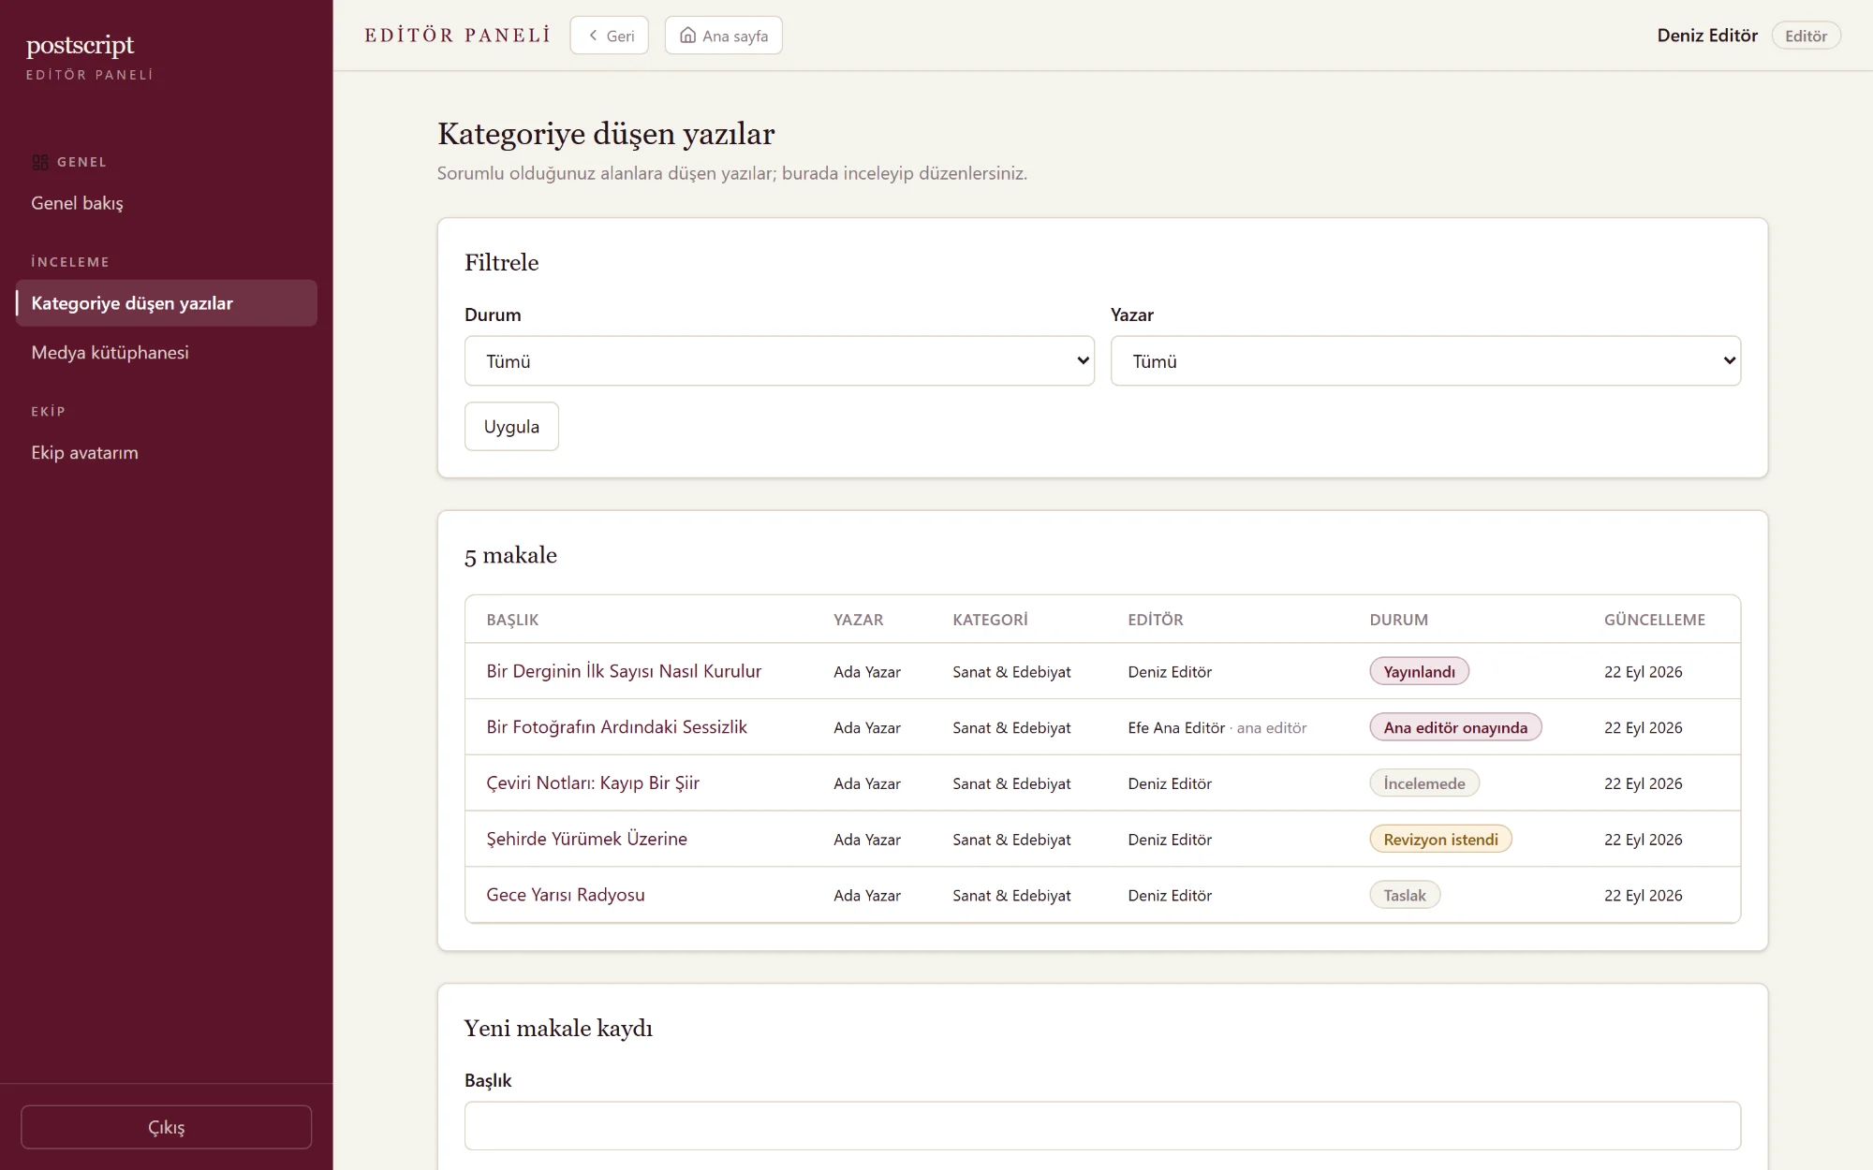
Task: Click the date in the Çeviri Notları row
Action: (1643, 783)
